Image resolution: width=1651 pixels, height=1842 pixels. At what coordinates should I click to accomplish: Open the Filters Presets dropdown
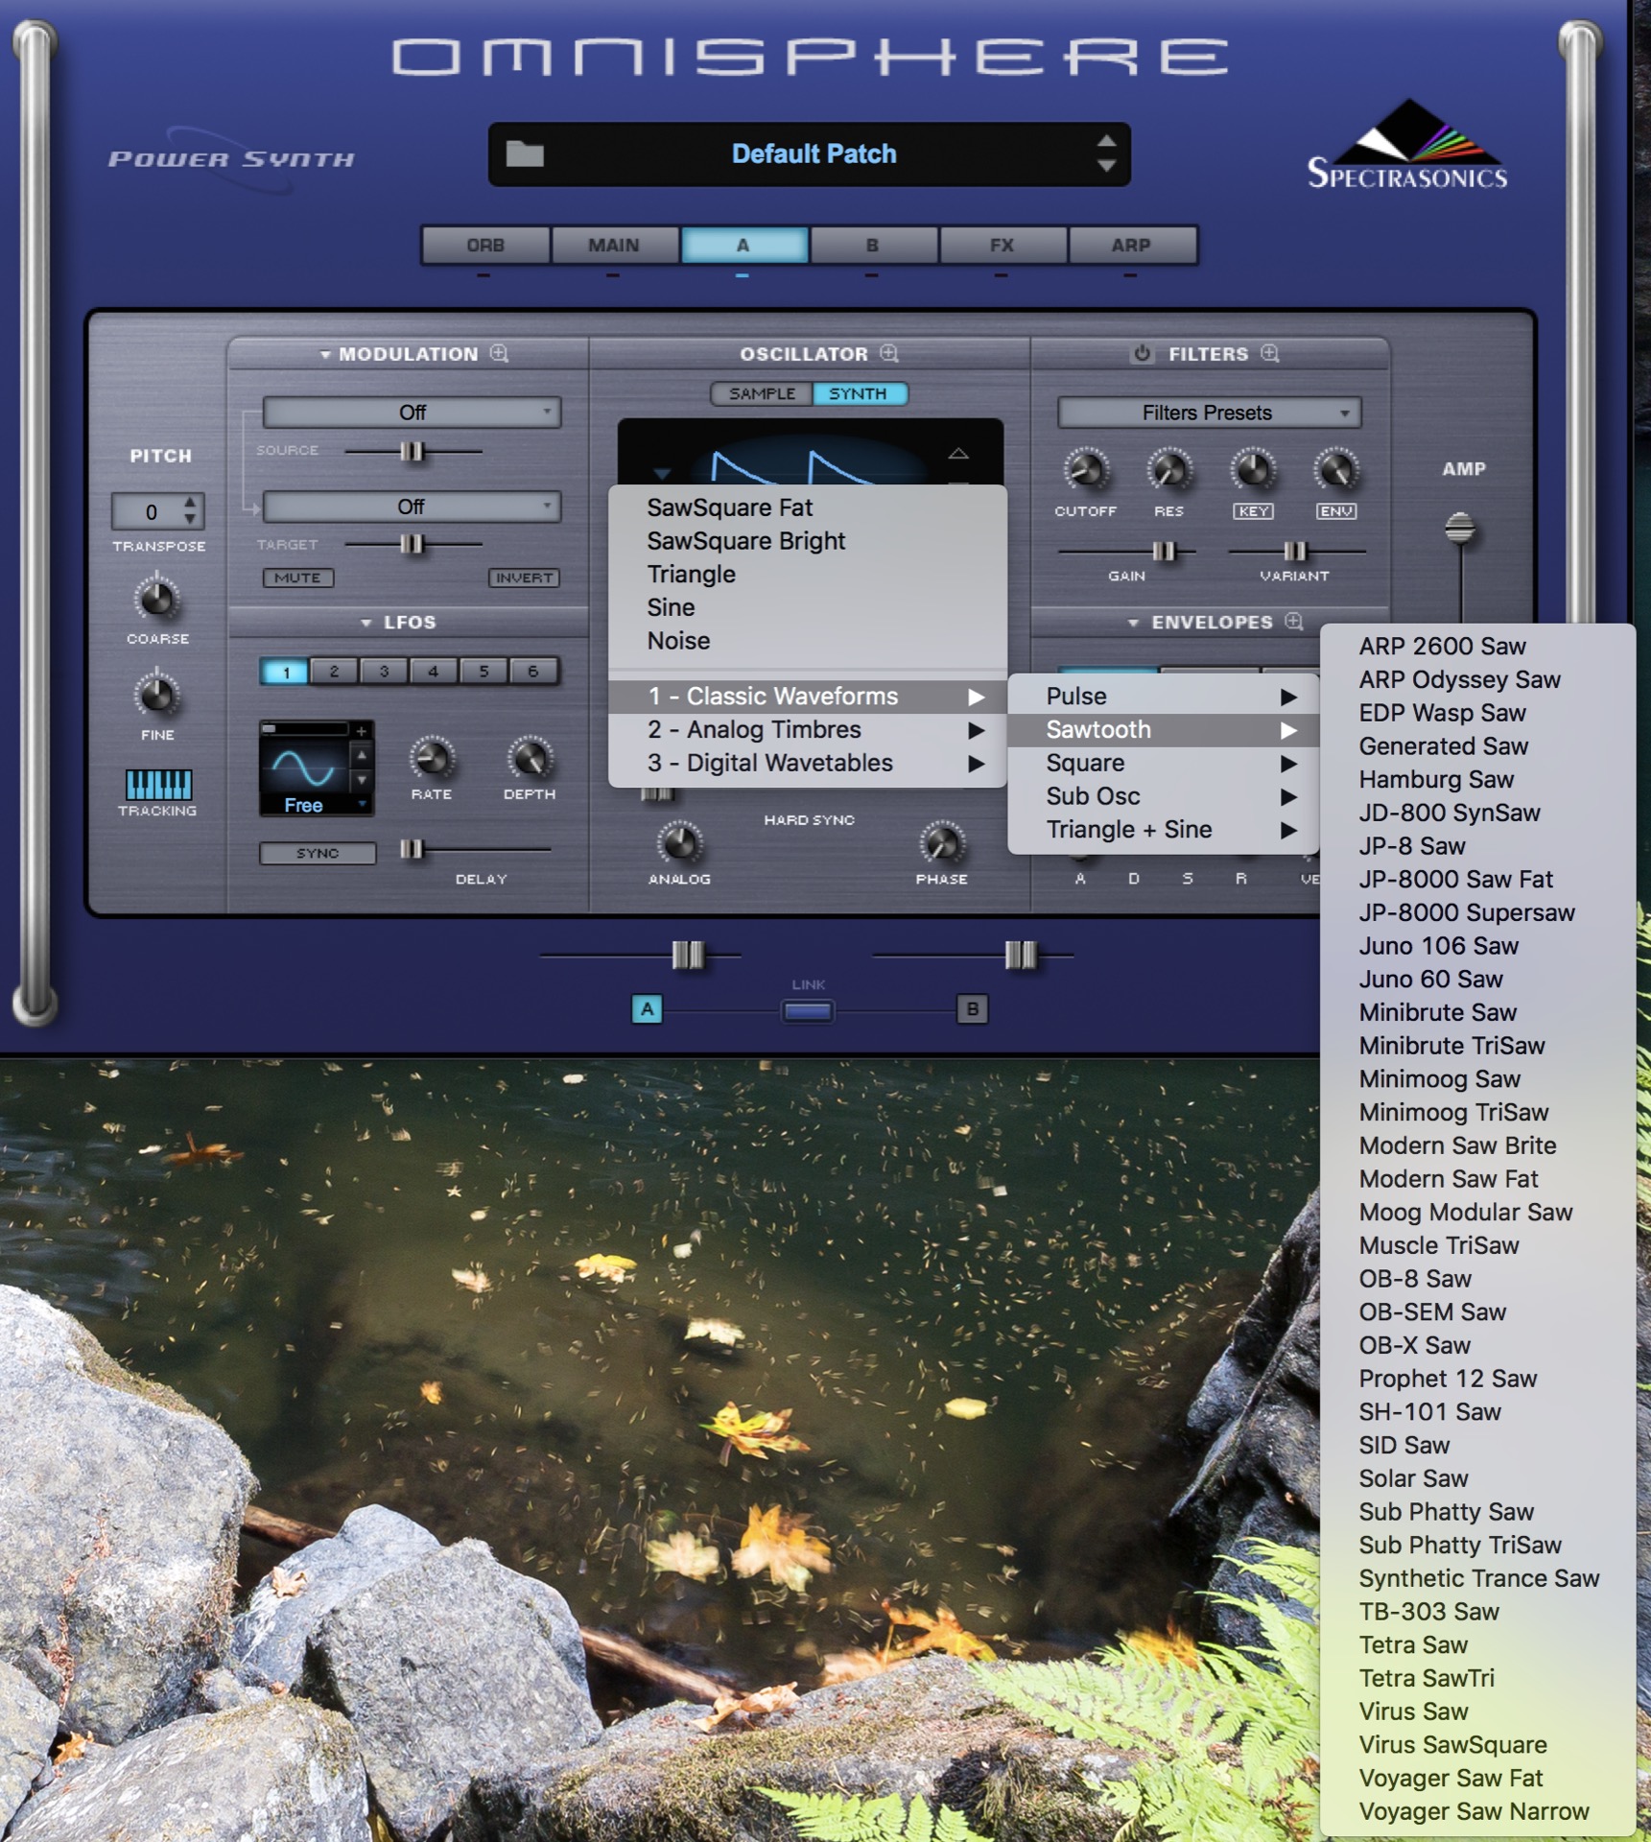[x=1209, y=413]
